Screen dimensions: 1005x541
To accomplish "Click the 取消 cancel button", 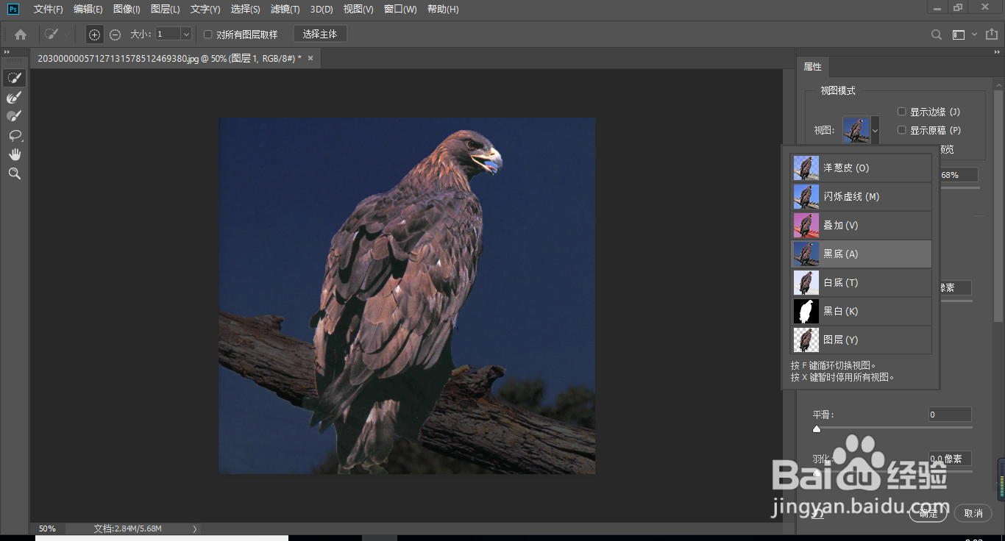I will coord(973,513).
